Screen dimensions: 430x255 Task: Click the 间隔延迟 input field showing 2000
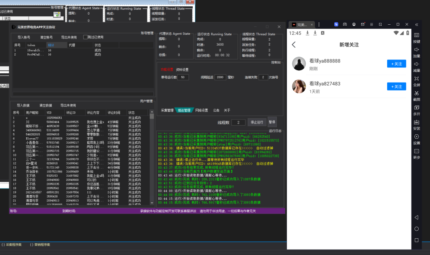220,77
